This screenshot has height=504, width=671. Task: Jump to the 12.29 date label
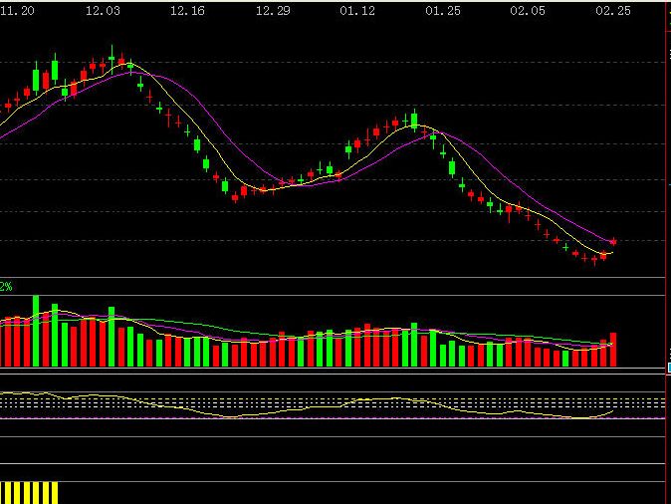[x=273, y=10]
